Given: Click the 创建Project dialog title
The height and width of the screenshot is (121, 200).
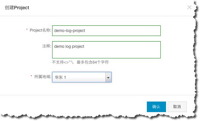Looking at the screenshot, I should tap(17, 8).
